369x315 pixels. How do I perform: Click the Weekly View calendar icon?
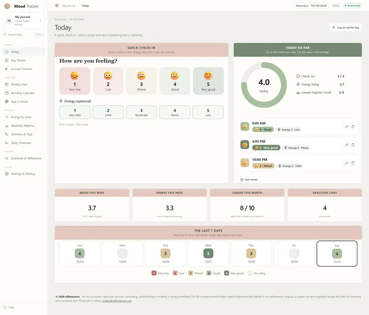pyautogui.click(x=6, y=84)
